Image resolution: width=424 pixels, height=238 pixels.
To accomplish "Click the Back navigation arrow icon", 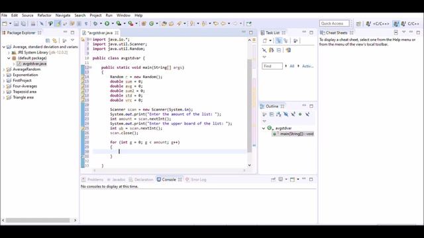I will coord(223,24).
